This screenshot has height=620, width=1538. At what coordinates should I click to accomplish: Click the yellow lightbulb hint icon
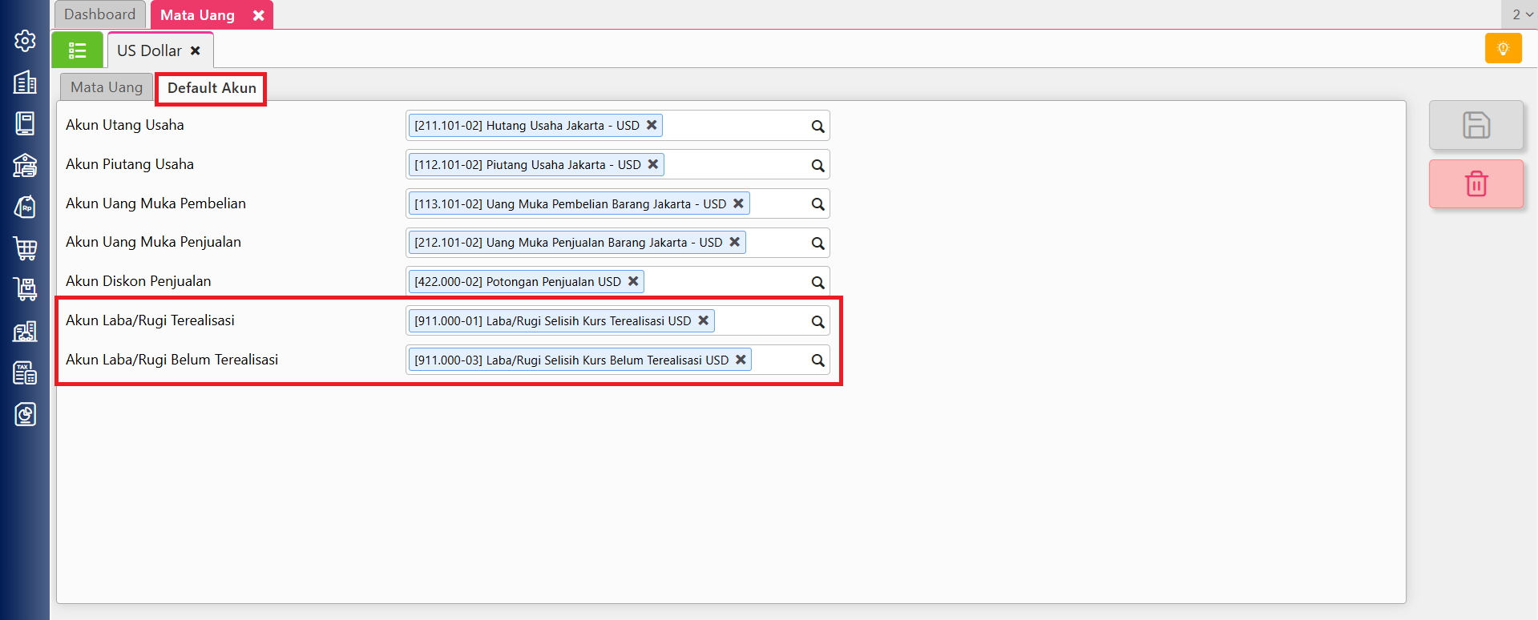pos(1503,49)
